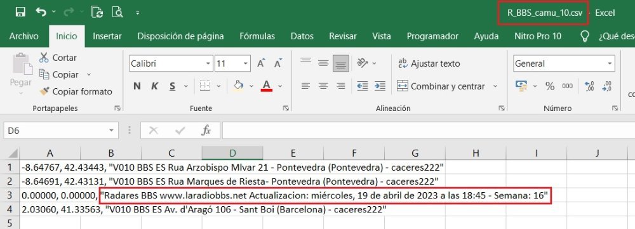This screenshot has width=635, height=229.
Task: Click the Copiar formato paintbrush icon
Action: (44, 91)
